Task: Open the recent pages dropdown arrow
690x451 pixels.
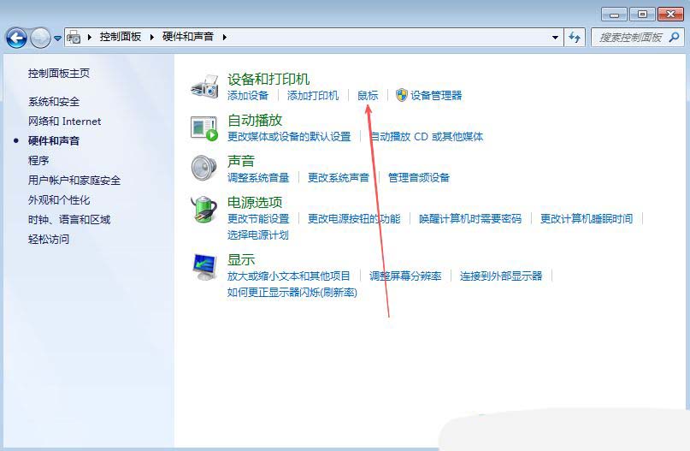Action: click(57, 39)
